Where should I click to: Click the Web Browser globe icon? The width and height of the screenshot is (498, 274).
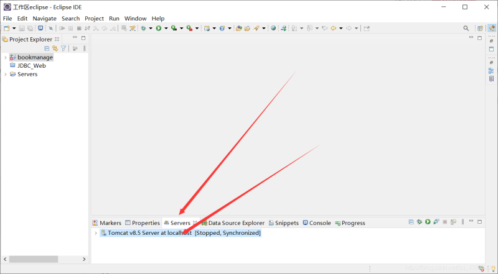[273, 28]
